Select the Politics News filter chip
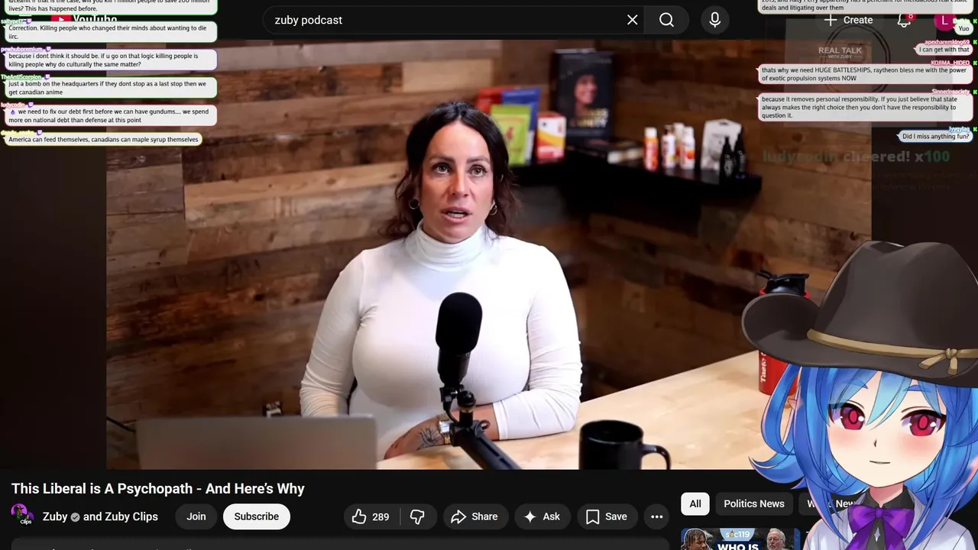978x550 pixels. [x=754, y=503]
